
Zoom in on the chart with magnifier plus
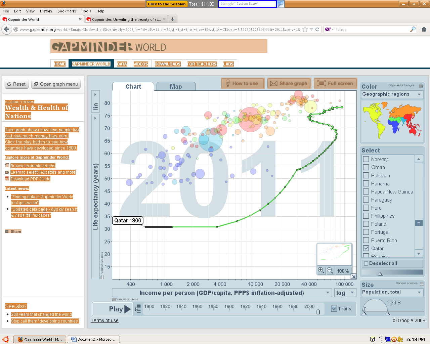click(x=321, y=270)
